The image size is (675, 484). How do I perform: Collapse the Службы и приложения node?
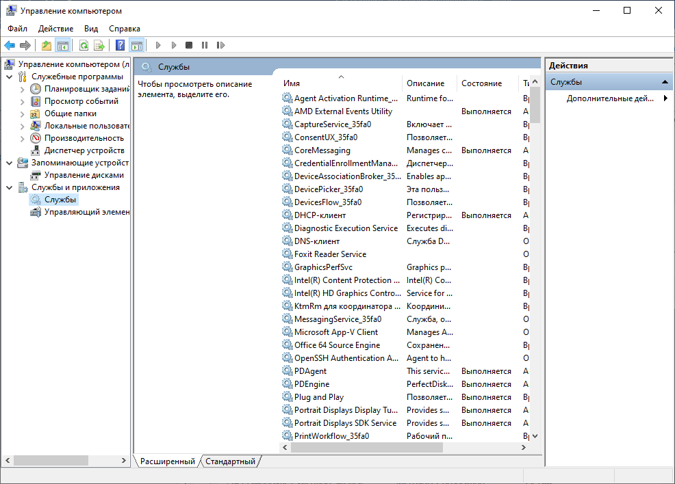[10, 187]
